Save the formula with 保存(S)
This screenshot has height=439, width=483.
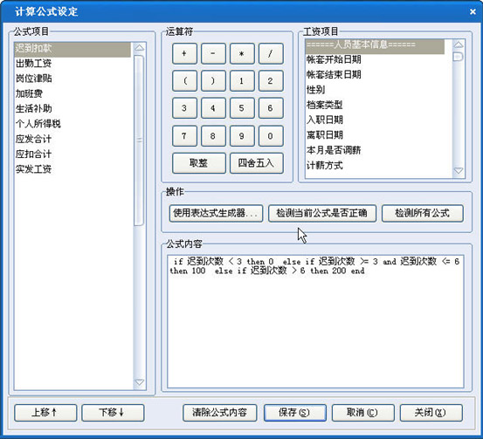[295, 413]
